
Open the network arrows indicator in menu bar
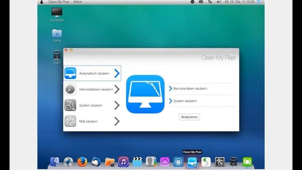210,2
